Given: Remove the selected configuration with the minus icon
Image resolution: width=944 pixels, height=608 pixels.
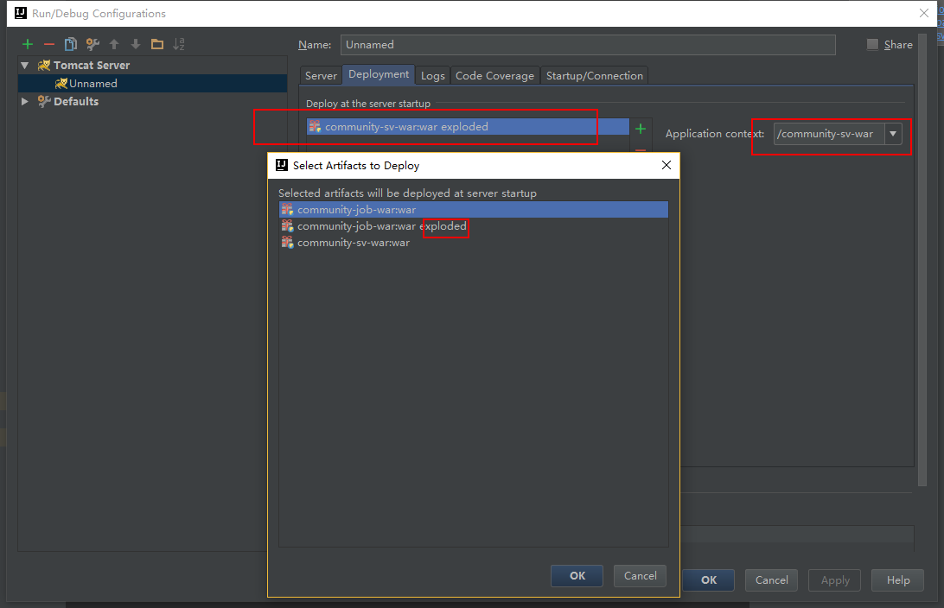Looking at the screenshot, I should point(49,45).
